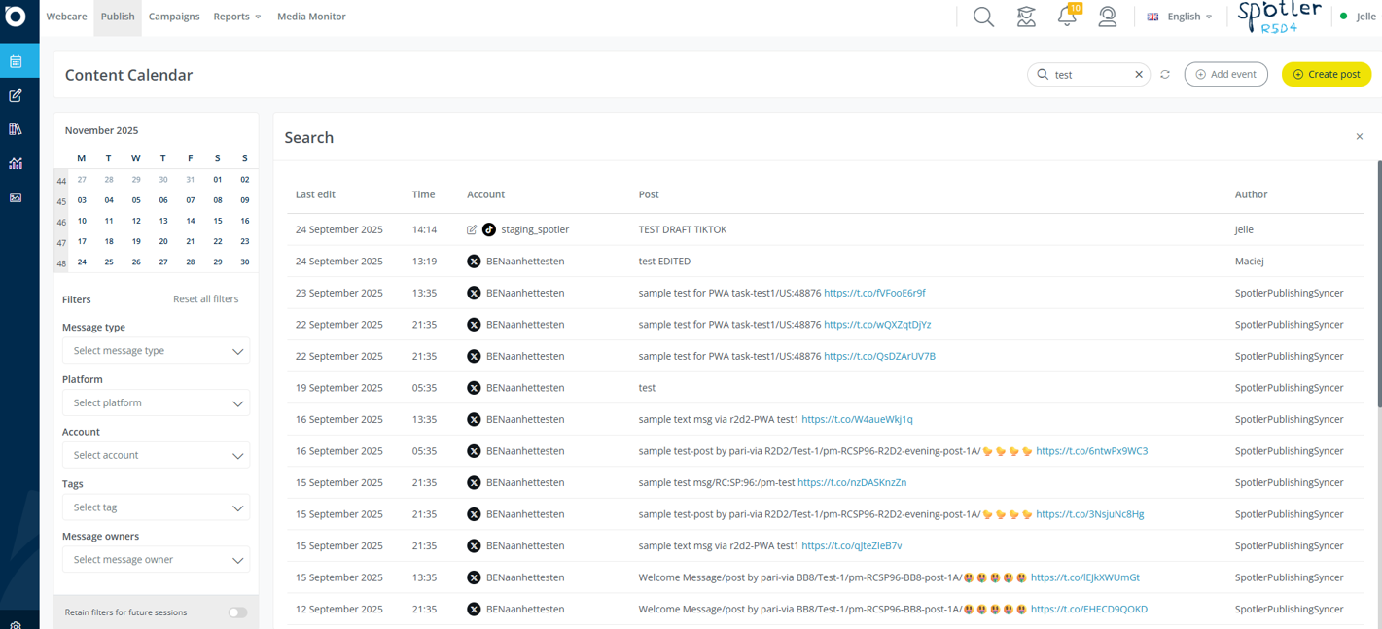Viewport: 1382px width, 629px height.
Task: Click the Add event button
Action: coord(1225,74)
